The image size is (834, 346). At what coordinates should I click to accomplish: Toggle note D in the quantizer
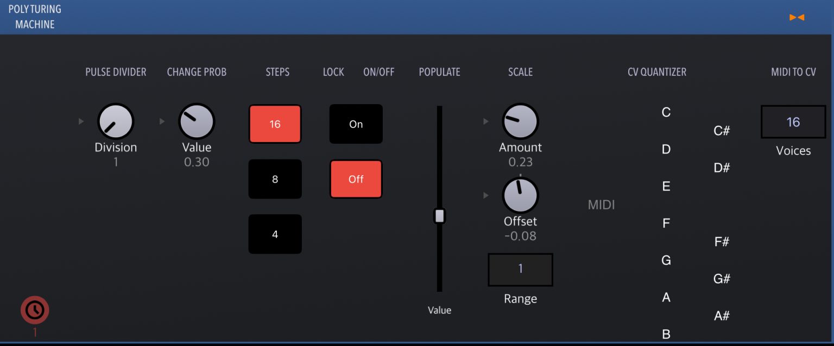pyautogui.click(x=666, y=149)
